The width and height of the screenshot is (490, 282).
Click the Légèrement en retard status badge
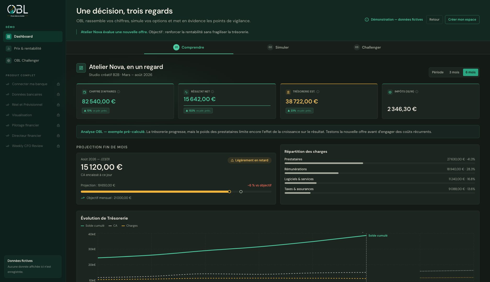pyautogui.click(x=249, y=160)
